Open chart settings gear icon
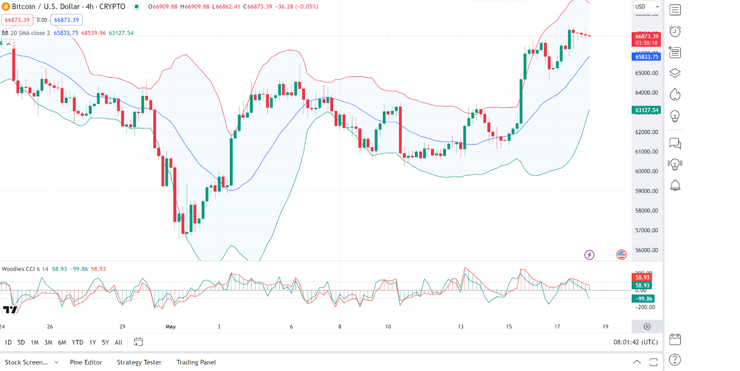Image resolution: width=740 pixels, height=371 pixels. click(x=647, y=327)
